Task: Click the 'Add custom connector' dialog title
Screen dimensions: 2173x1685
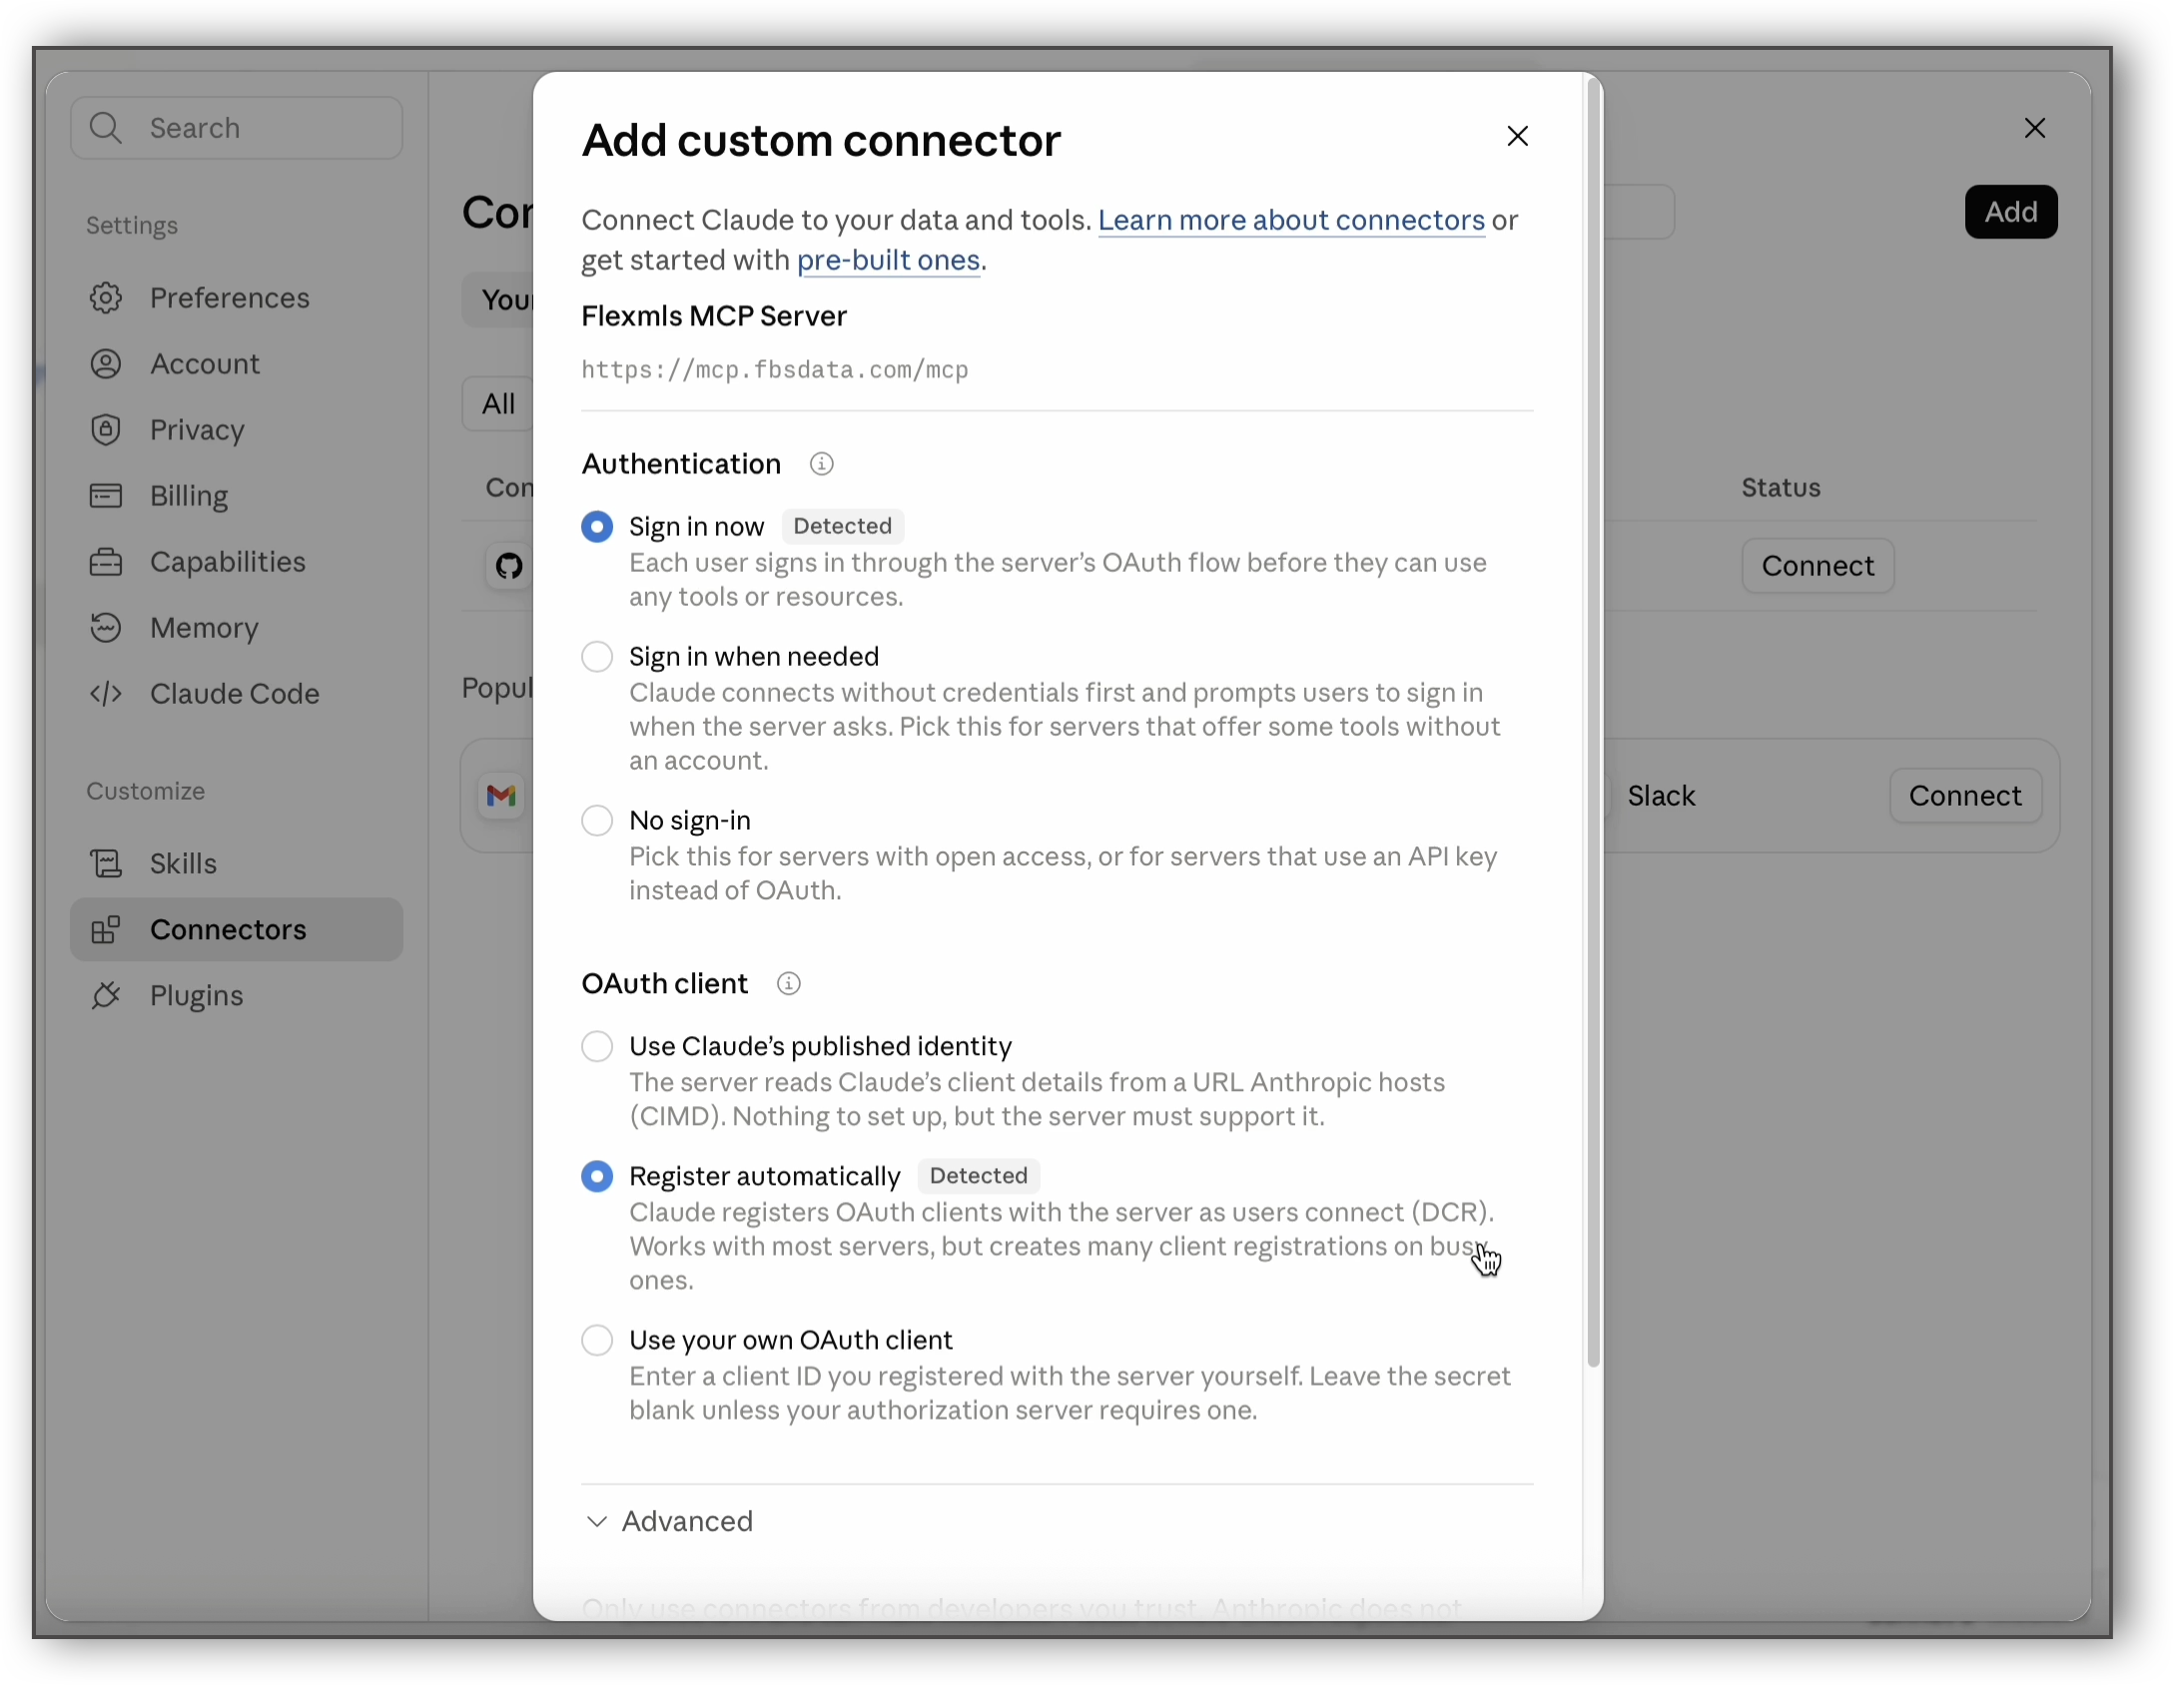Action: point(821,141)
